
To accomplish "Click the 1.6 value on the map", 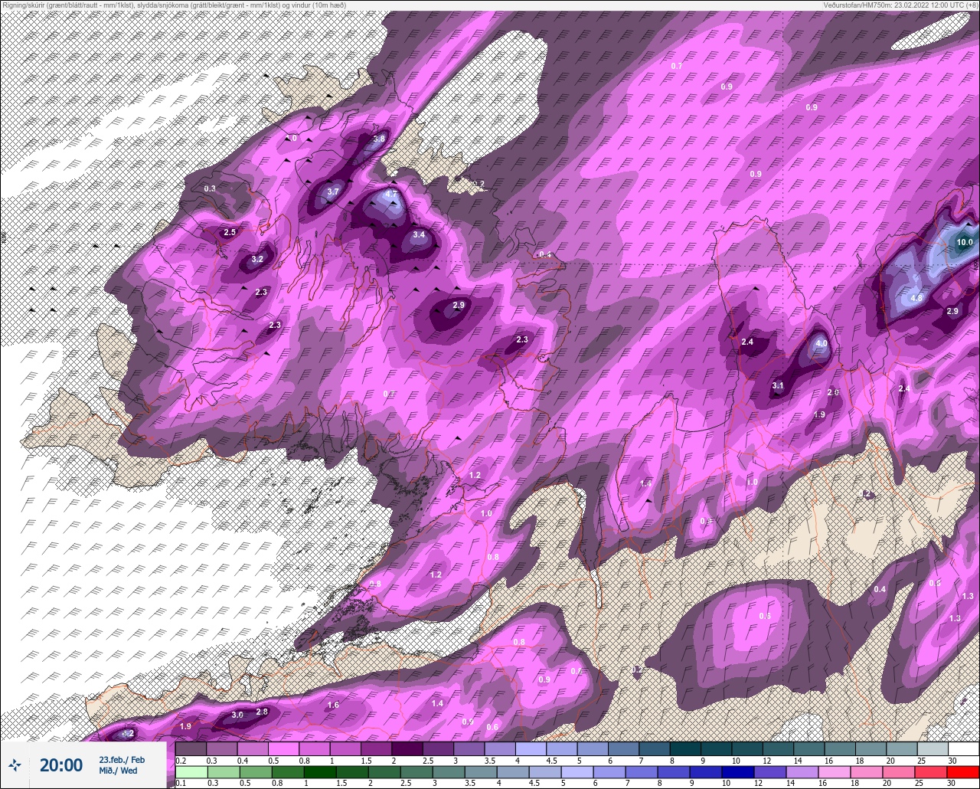I will coord(333,706).
